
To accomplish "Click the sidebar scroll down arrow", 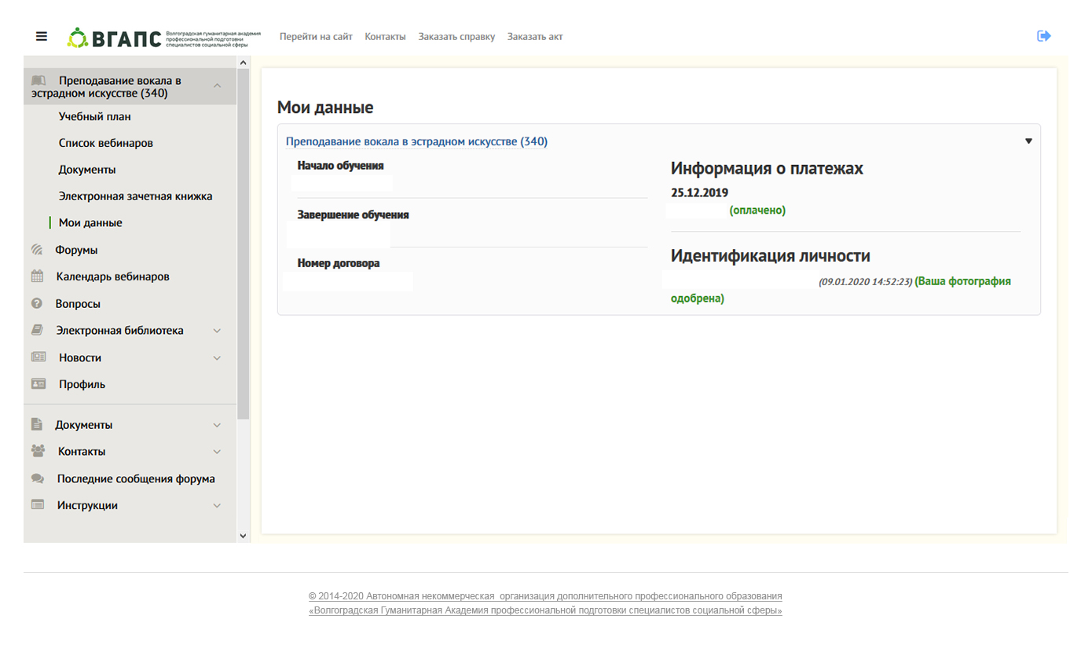I will [x=243, y=536].
